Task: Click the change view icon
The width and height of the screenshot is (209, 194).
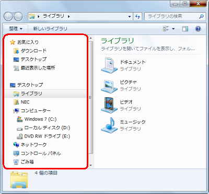Action: pyautogui.click(x=166, y=29)
